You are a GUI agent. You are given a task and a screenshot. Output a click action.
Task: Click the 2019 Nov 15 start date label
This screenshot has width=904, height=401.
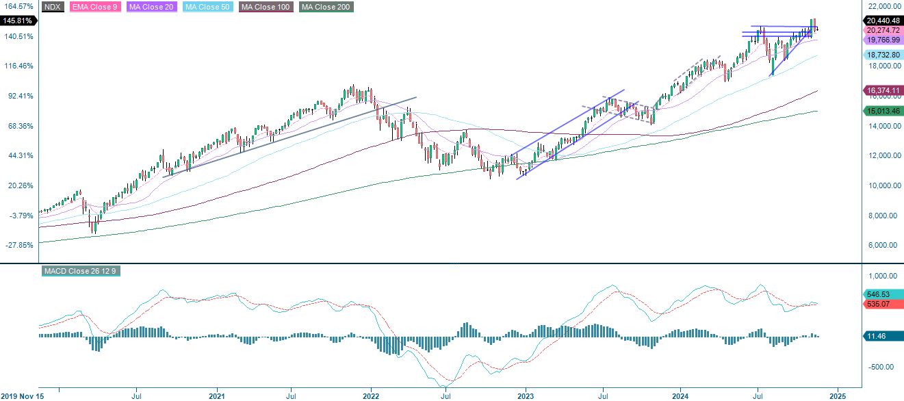(21, 396)
